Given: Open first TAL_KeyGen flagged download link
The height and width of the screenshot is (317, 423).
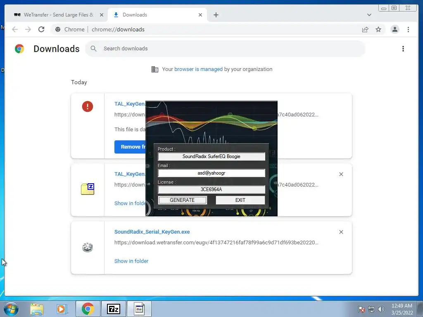Looking at the screenshot, I should 130,104.
